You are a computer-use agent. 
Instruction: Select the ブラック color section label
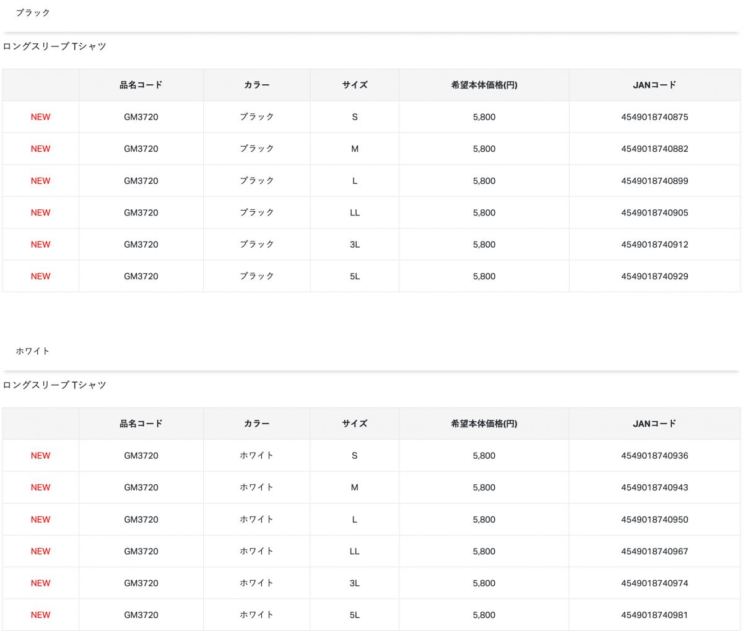click(x=33, y=12)
